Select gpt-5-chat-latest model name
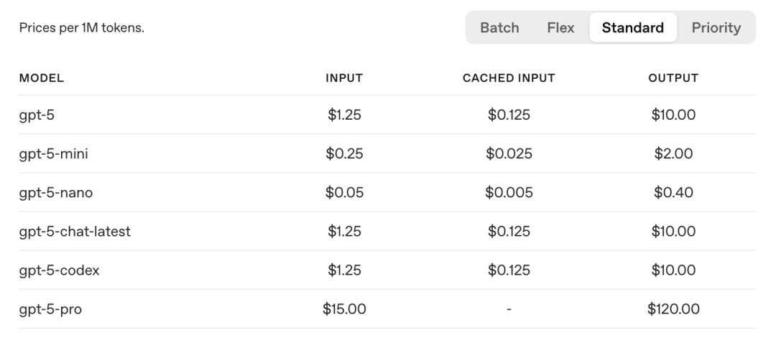The height and width of the screenshot is (337, 776). click(x=74, y=232)
